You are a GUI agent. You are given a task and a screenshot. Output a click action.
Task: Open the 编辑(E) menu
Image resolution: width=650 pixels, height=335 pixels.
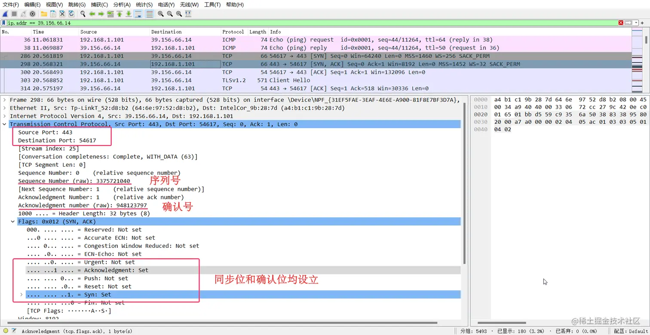point(32,5)
